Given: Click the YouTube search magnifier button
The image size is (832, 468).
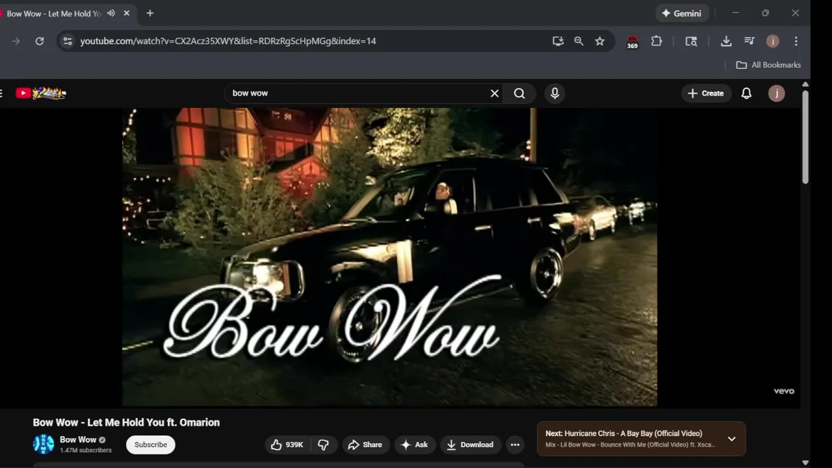Looking at the screenshot, I should tap(519, 94).
